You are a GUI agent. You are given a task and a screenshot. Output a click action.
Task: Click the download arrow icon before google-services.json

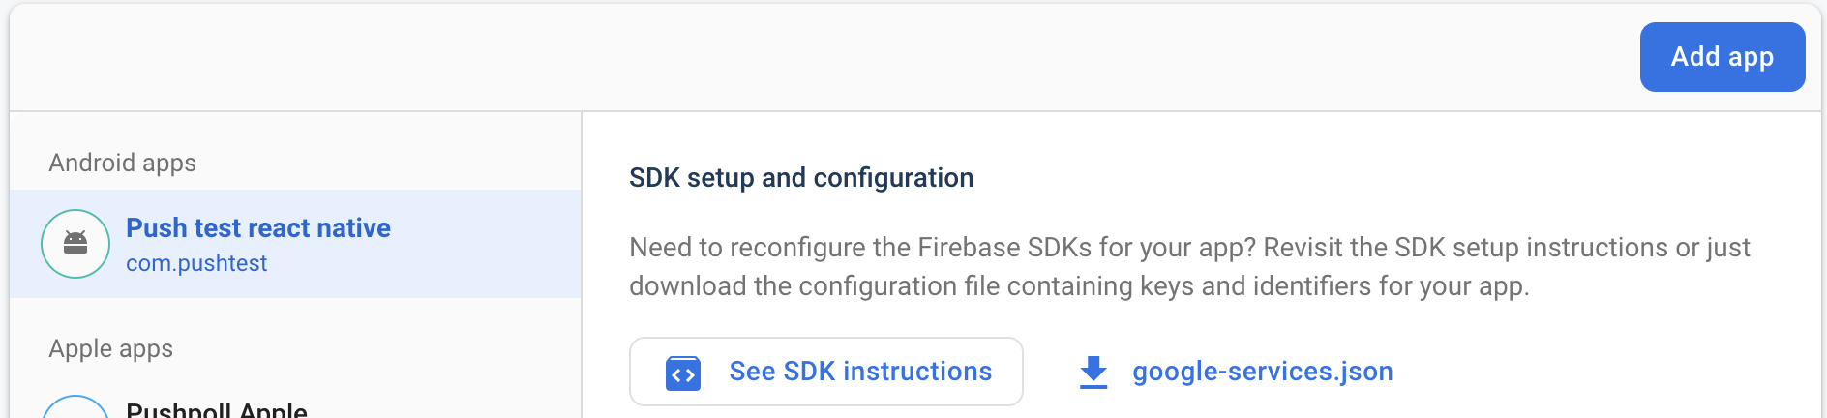[x=1093, y=373]
